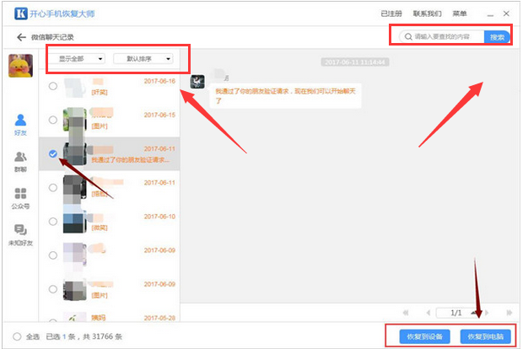Open the 菜单 menu
Viewport: 528px width, 349px height.
(x=460, y=13)
